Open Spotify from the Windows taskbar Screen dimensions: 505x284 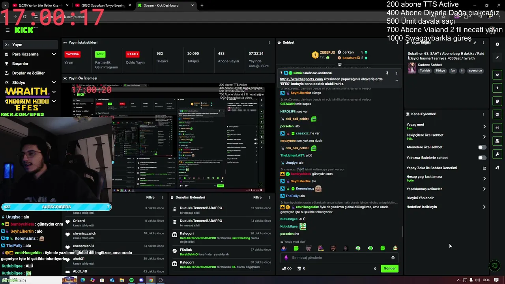[x=131, y=280]
